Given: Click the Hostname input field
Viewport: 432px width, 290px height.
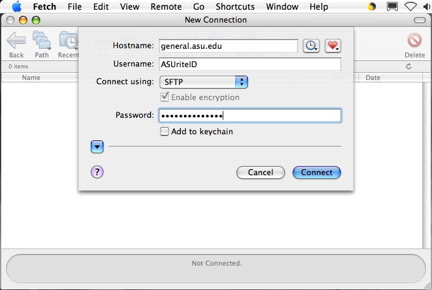Looking at the screenshot, I should tap(228, 46).
